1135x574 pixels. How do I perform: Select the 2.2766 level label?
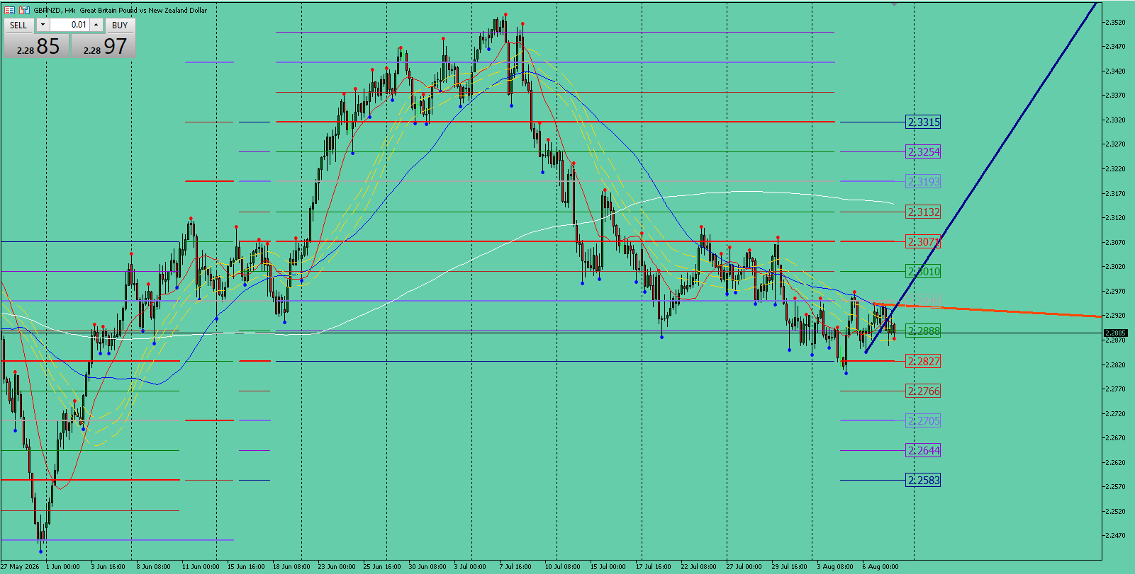point(924,391)
